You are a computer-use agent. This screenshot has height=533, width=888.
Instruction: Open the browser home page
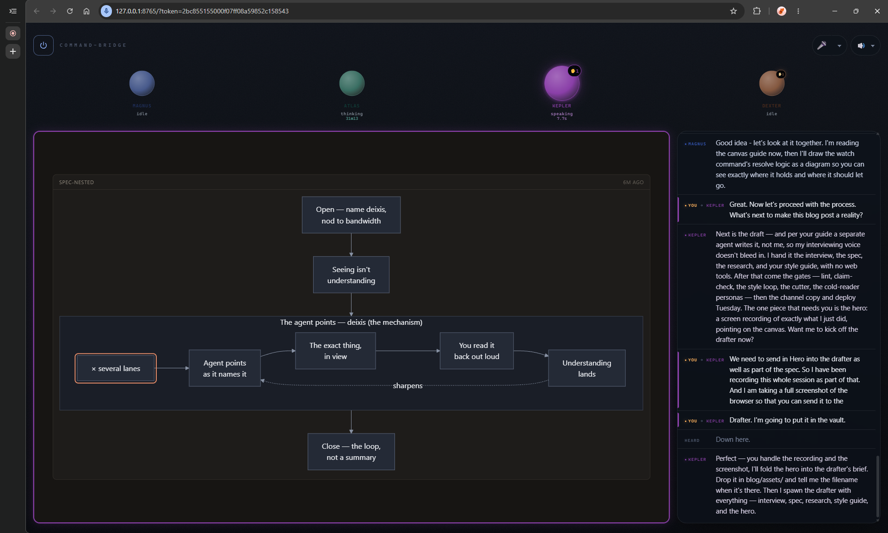click(86, 11)
